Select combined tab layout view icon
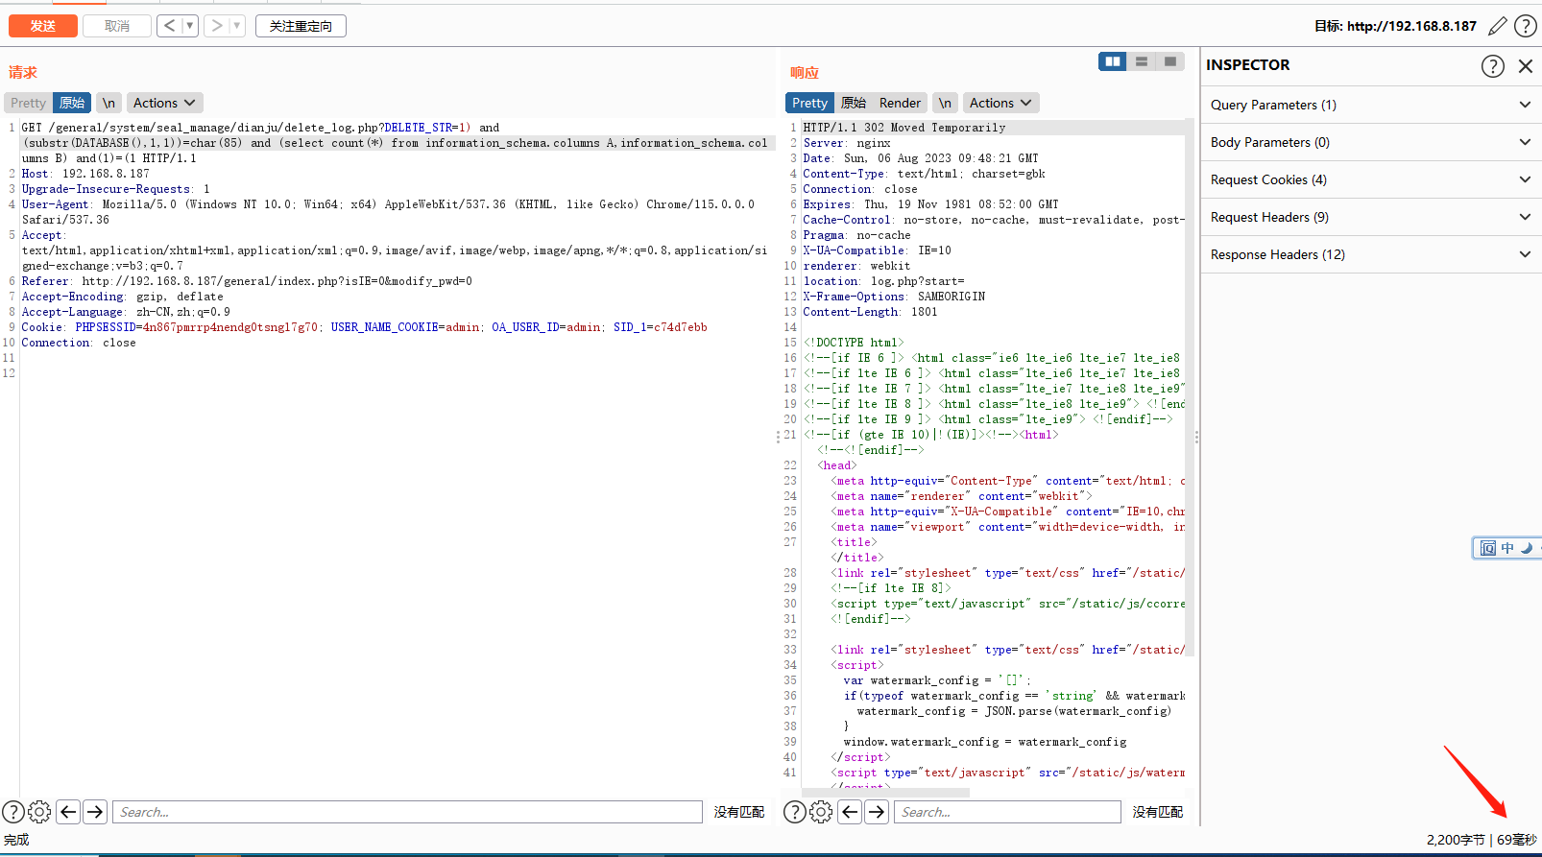Image resolution: width=1542 pixels, height=857 pixels. 1170,61
